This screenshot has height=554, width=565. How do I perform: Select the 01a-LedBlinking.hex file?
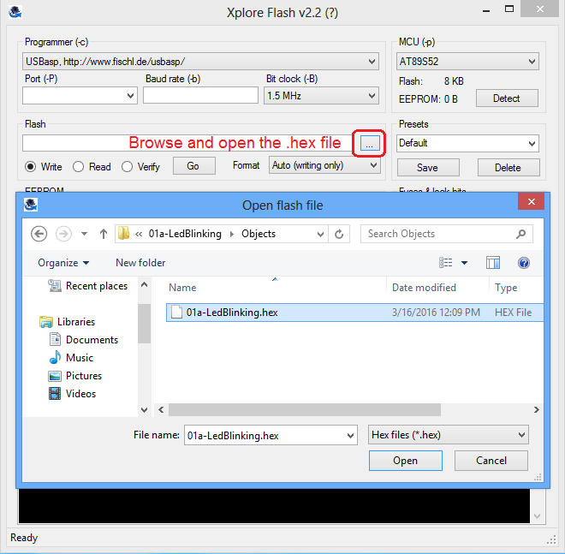[231, 313]
